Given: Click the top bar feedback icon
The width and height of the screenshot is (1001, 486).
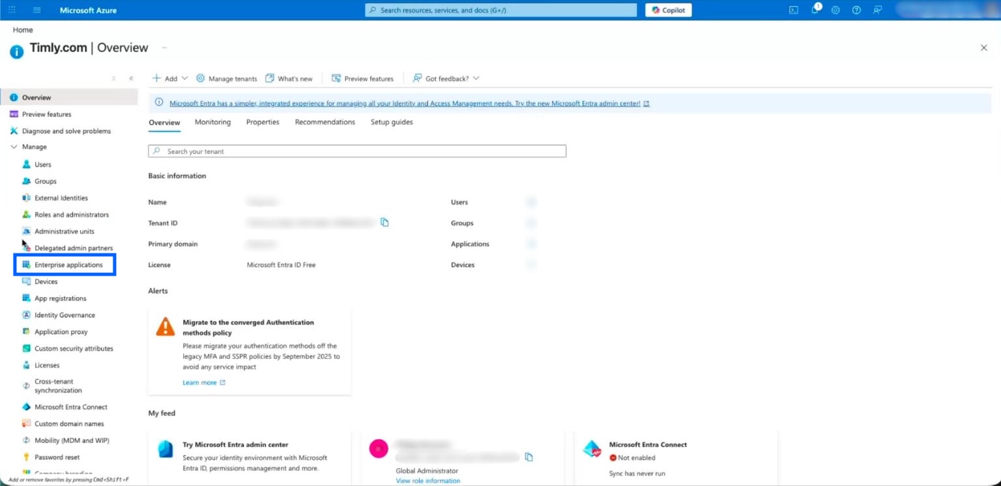Looking at the screenshot, I should [877, 10].
